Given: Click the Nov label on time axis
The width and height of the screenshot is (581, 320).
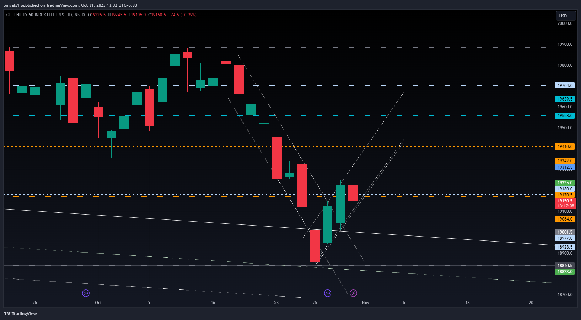Looking at the screenshot, I should [366, 303].
